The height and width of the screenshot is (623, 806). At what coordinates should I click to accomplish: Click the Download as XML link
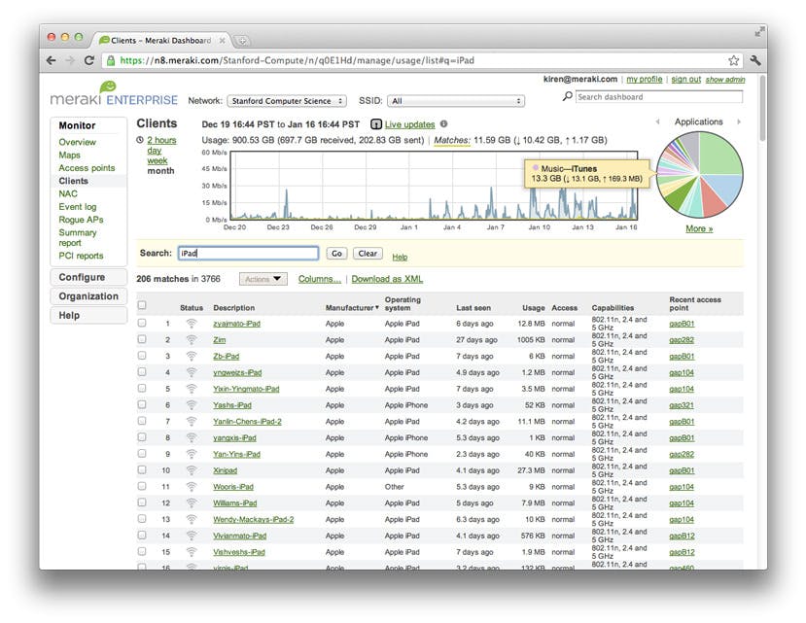pos(387,279)
